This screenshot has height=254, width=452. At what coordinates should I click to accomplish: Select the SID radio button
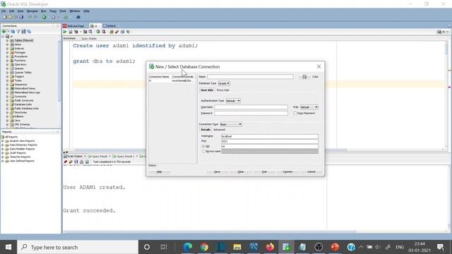[203, 147]
